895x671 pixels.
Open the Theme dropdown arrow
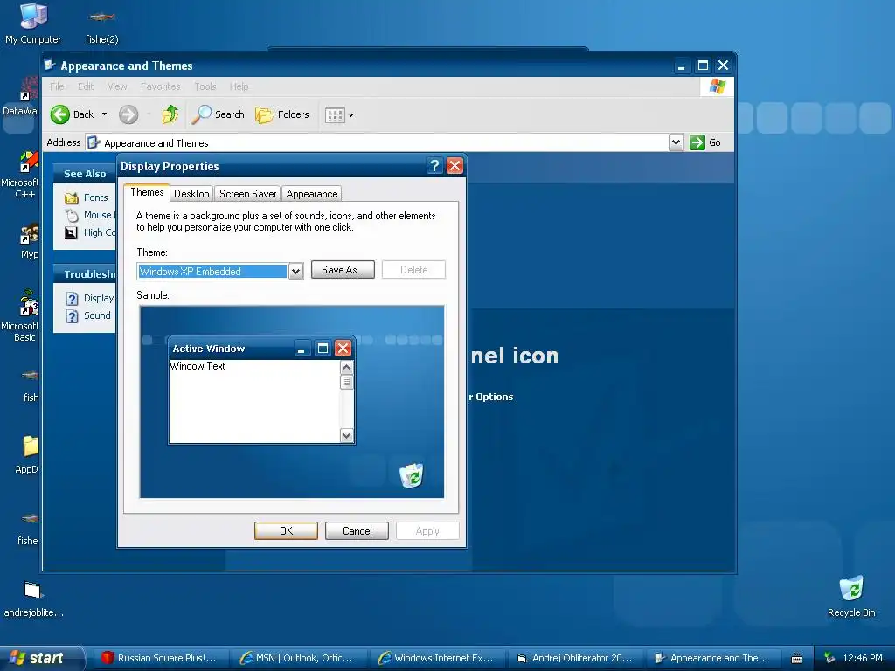(x=295, y=271)
